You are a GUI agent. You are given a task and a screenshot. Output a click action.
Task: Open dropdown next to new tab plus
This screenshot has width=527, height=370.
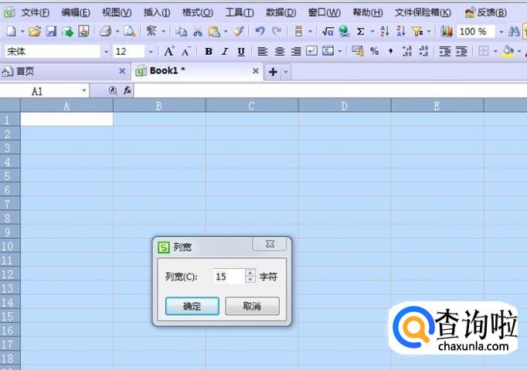286,72
